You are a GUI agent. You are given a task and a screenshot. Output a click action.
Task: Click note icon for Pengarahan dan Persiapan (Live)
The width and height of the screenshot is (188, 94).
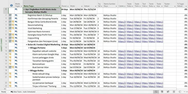coord(13,41)
